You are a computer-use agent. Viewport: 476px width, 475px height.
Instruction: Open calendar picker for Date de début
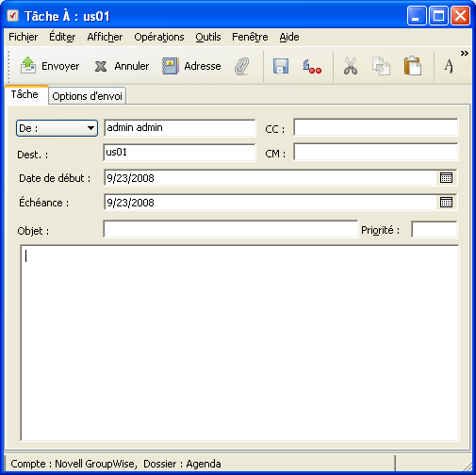click(446, 178)
